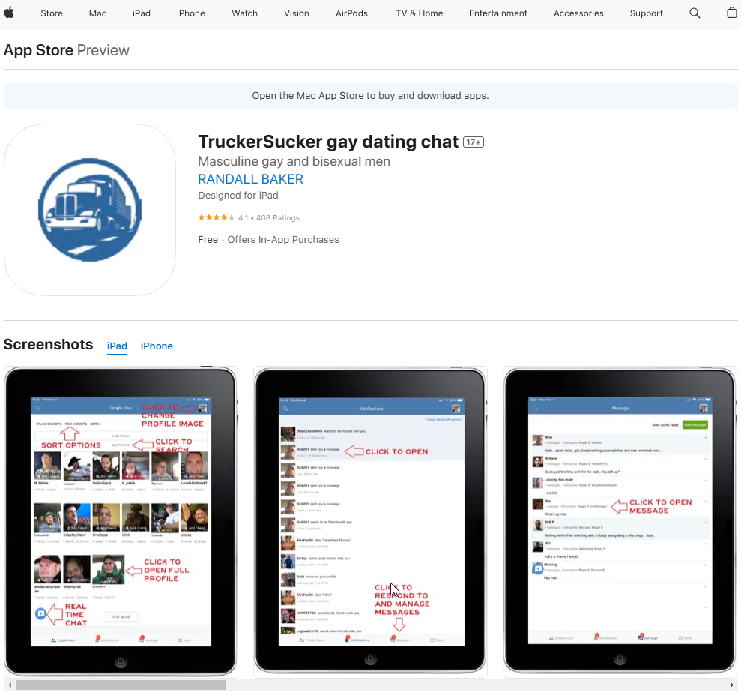
Task: Click the TruckerSucker truck app icon
Action: (90, 210)
